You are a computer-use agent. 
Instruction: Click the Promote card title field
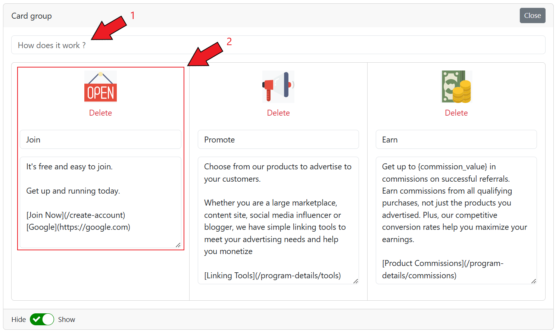278,140
